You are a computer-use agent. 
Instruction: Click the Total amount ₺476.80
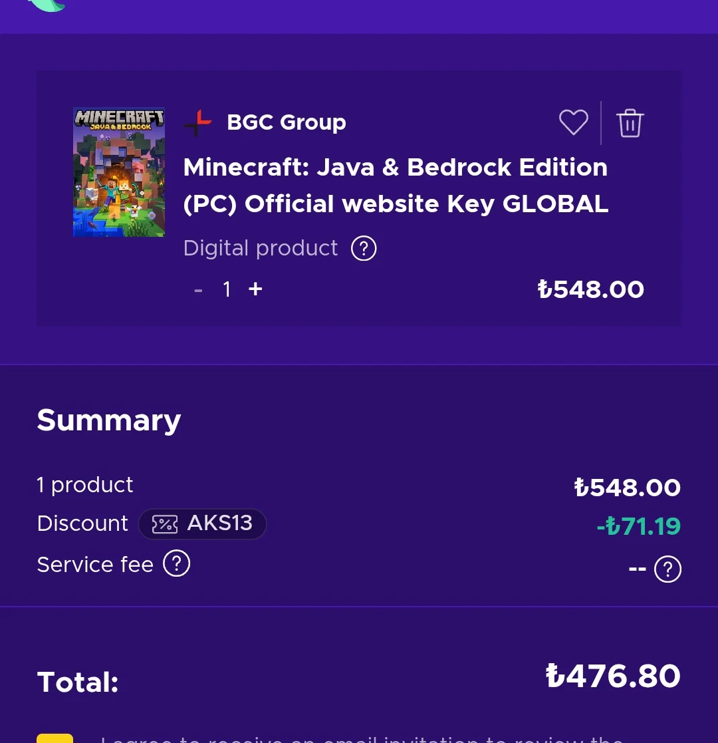point(613,676)
